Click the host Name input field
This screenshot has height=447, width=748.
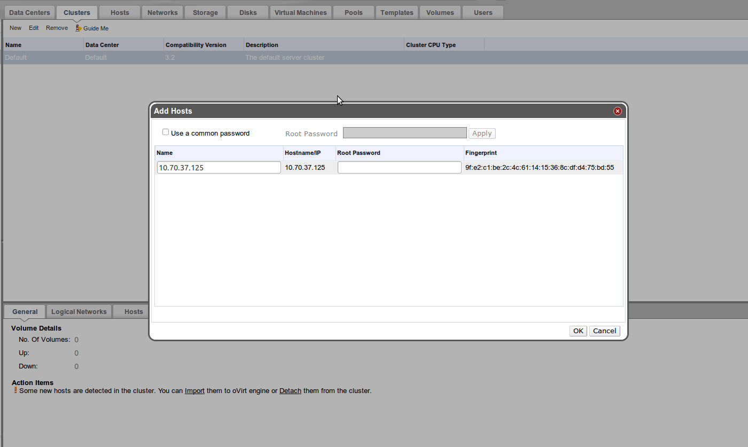point(219,168)
